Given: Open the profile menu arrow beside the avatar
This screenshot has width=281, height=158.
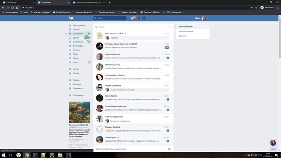Looking at the screenshot, I should [208, 18].
